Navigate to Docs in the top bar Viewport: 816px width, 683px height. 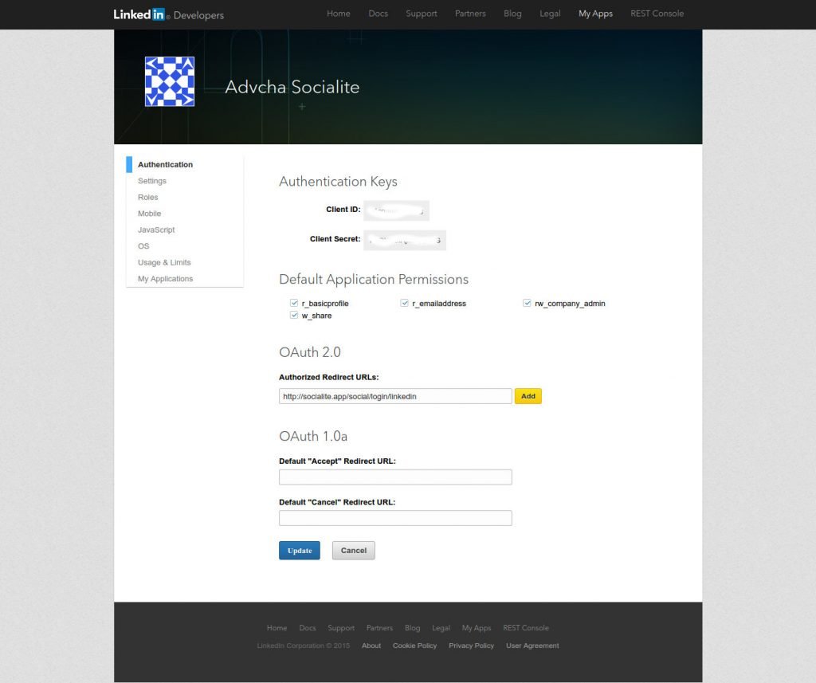pyautogui.click(x=378, y=14)
